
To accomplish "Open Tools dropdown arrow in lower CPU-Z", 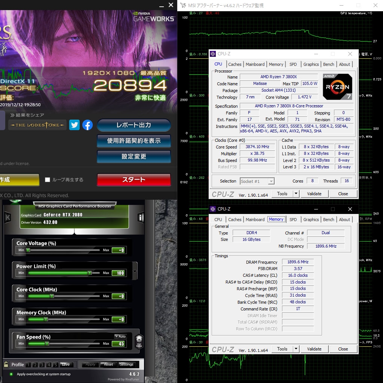I will pyautogui.click(x=296, y=349).
